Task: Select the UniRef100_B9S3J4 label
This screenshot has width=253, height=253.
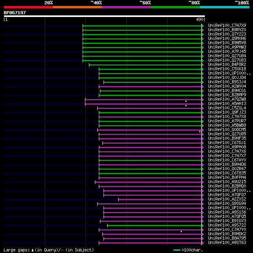Action: click(227, 82)
